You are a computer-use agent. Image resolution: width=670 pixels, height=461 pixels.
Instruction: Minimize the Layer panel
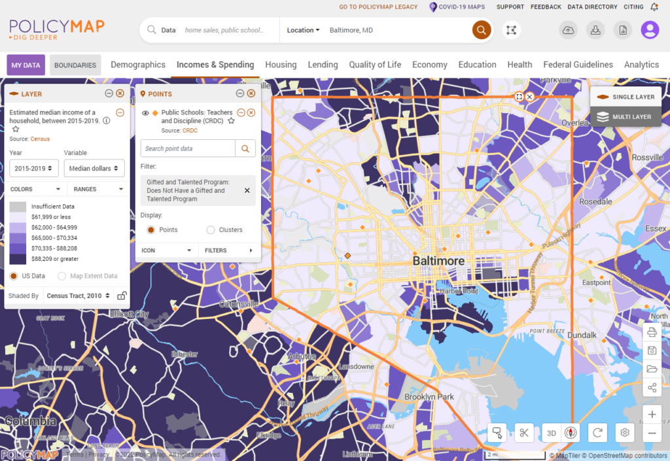click(109, 94)
